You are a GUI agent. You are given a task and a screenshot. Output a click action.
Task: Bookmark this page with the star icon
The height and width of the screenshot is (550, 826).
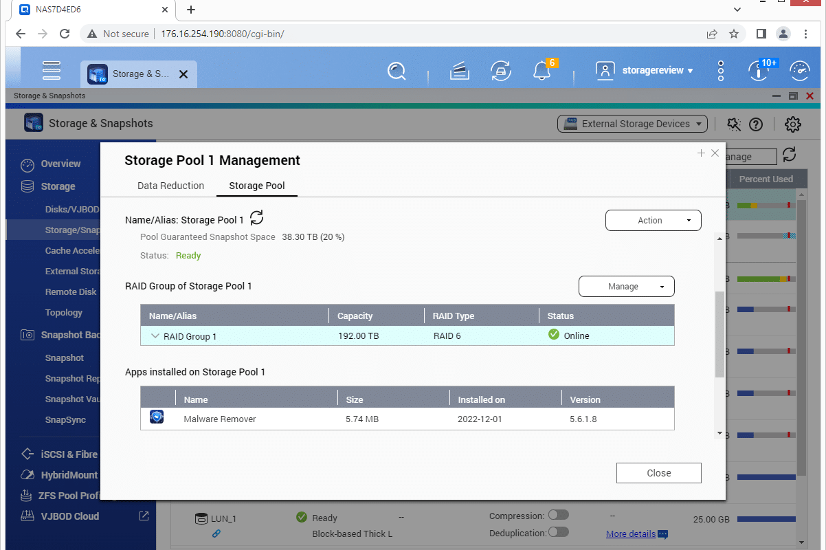tap(734, 34)
